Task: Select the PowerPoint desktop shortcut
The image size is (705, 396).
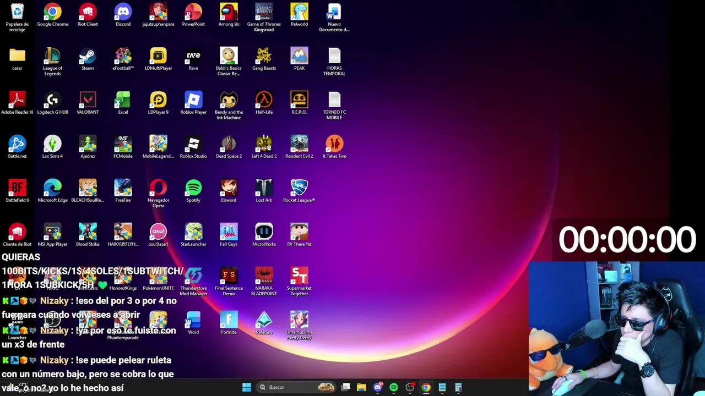Action: pos(193,15)
